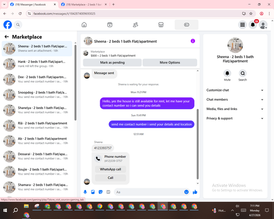Choose a sticker icon
Screen dimensions: 274x219
pyautogui.click(x=100, y=192)
